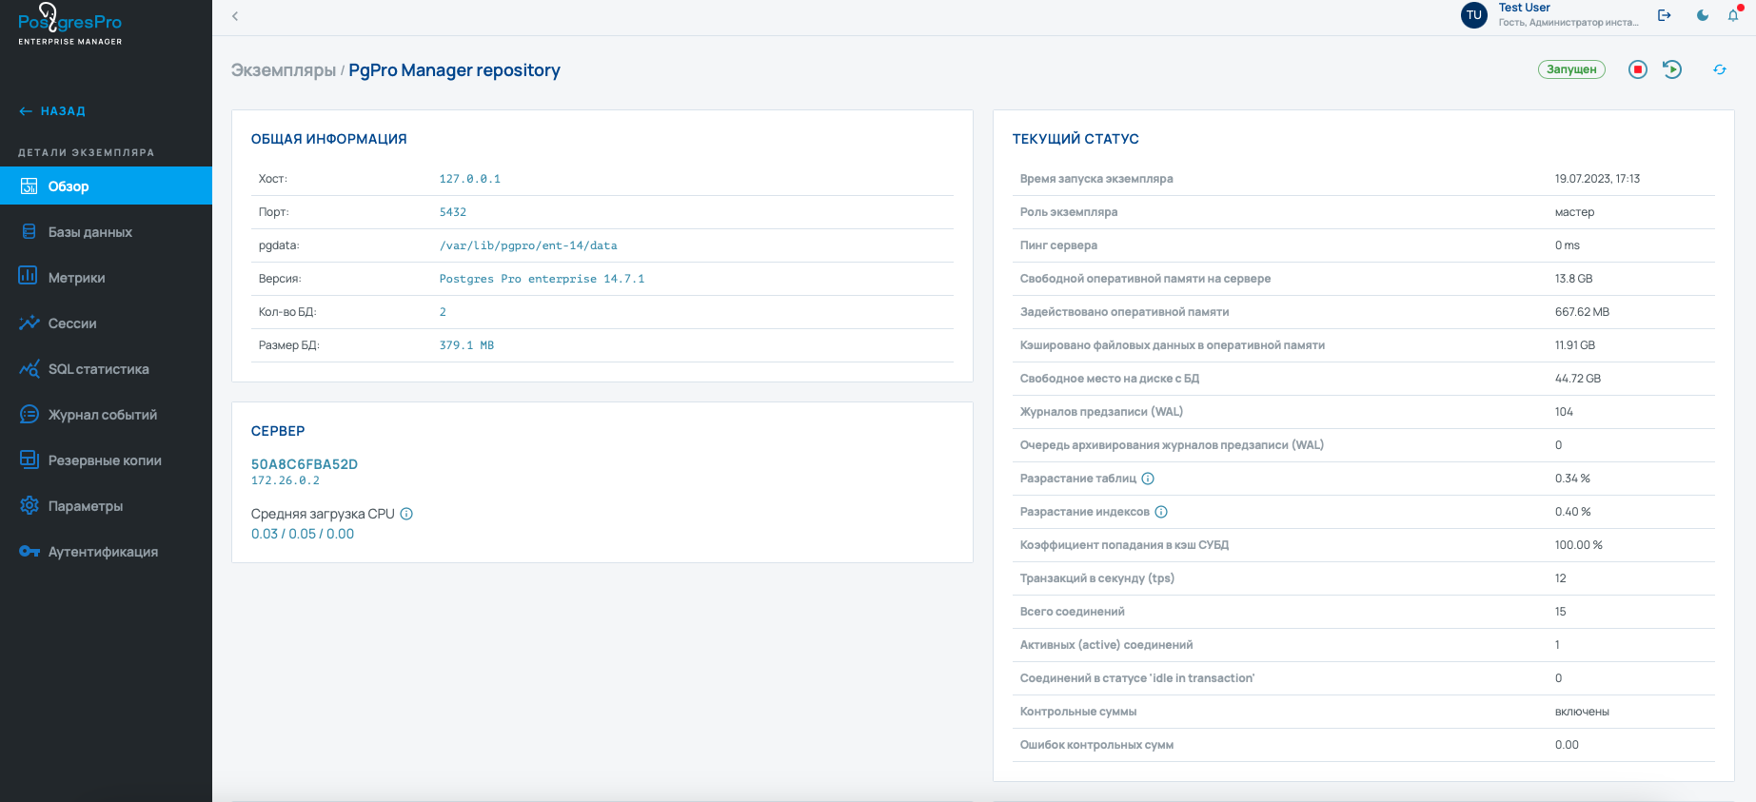This screenshot has width=1756, height=802.
Task: Click Транзакций в секунду (tps) label
Action: click(1097, 578)
